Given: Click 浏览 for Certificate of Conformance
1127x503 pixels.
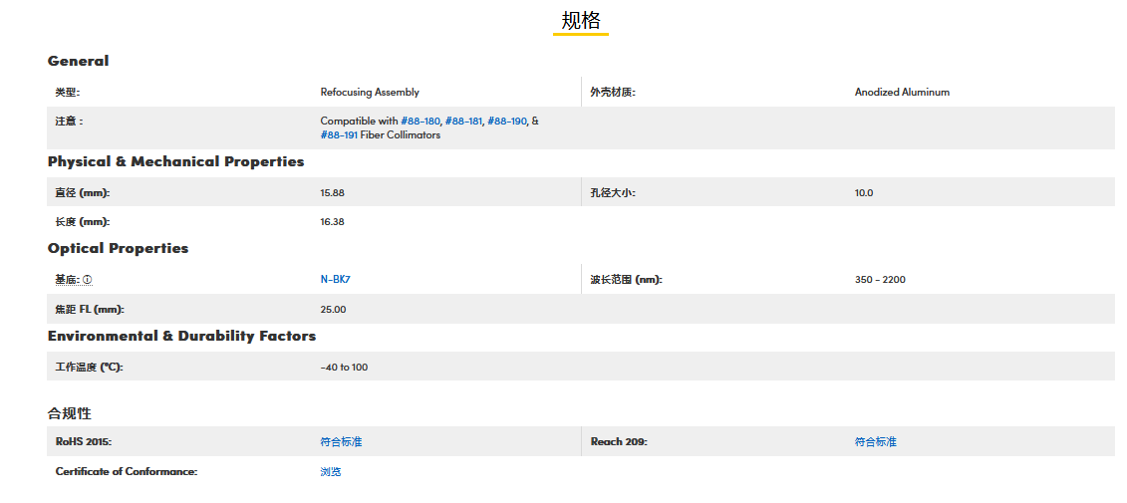Looking at the screenshot, I should [331, 471].
